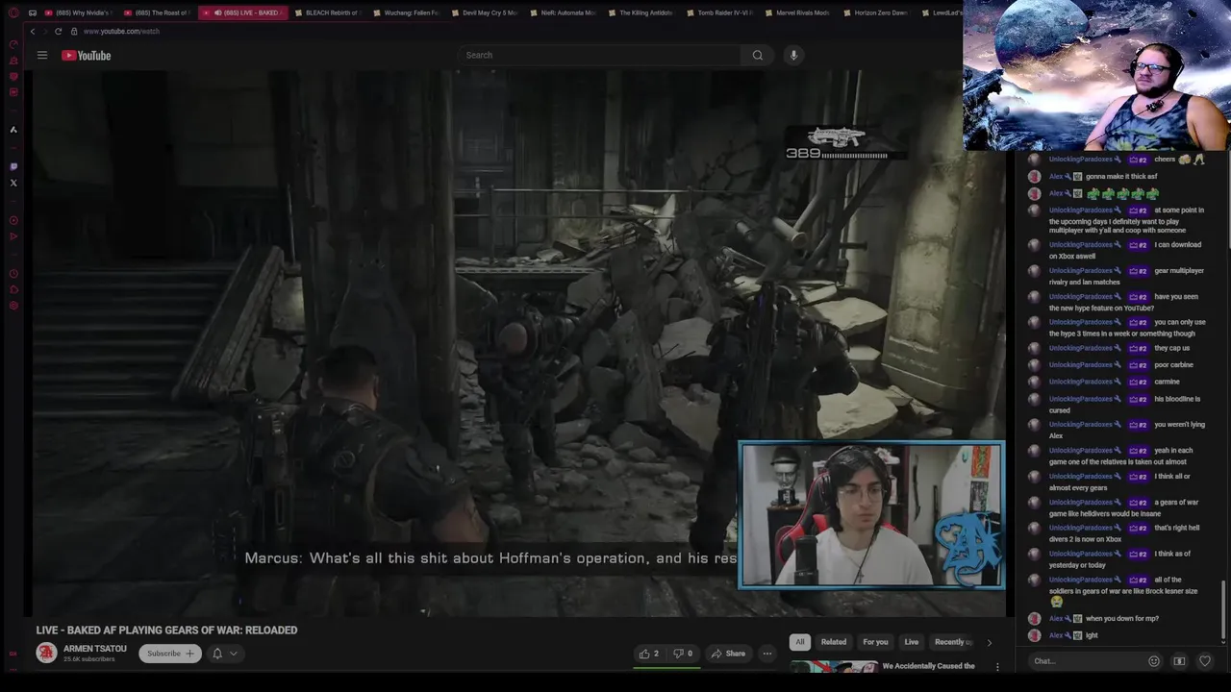The image size is (1231, 692).
Task: Click chat message 'gonna make it thick asf'
Action: pyautogui.click(x=1121, y=177)
